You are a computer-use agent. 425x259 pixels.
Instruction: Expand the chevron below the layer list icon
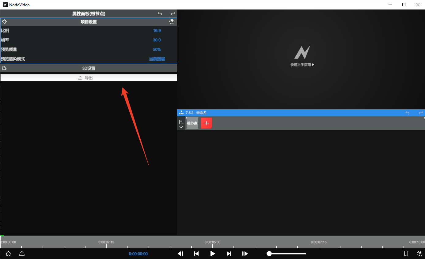click(x=181, y=127)
